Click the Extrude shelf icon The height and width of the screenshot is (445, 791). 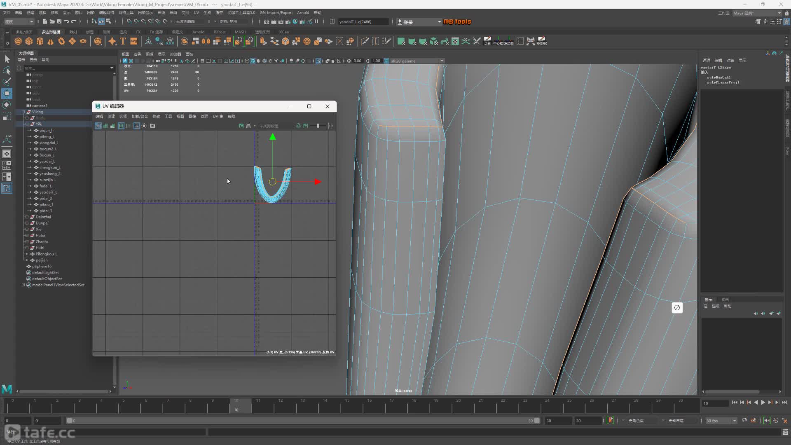264,41
